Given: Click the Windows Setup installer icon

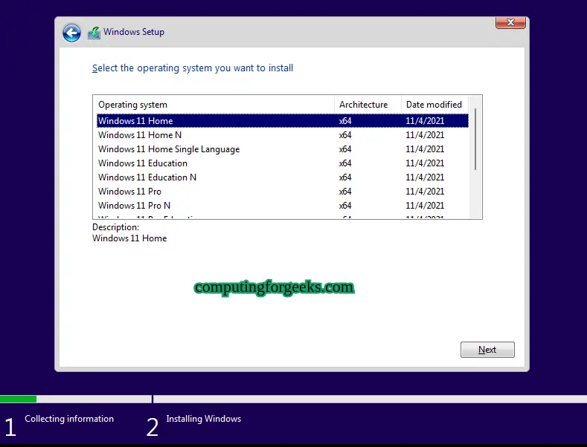Looking at the screenshot, I should [94, 33].
